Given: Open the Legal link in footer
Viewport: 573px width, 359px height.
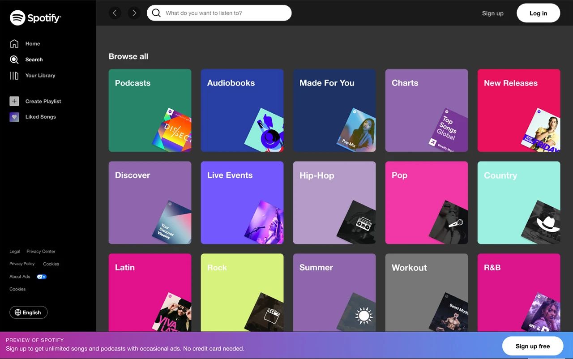Looking at the screenshot, I should click(15, 252).
